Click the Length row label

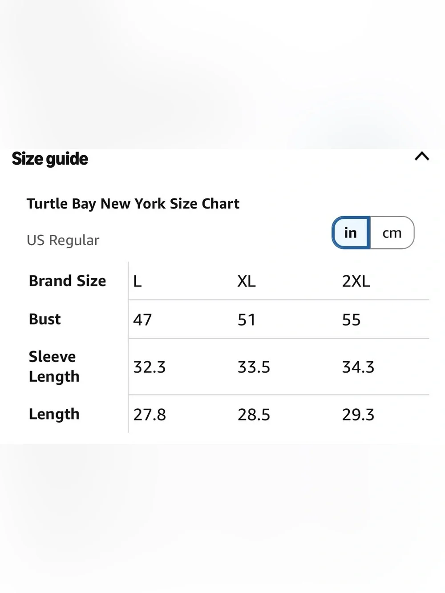tap(54, 414)
